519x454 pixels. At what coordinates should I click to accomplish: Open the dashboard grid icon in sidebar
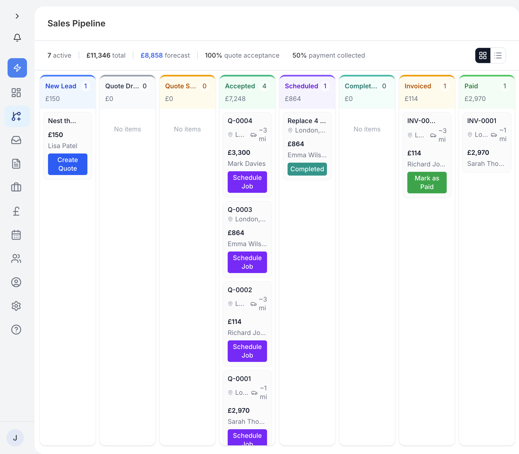pyautogui.click(x=16, y=93)
